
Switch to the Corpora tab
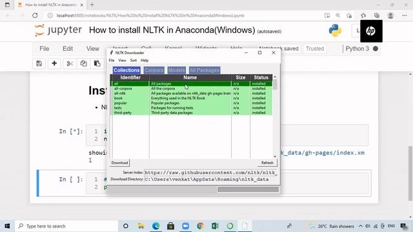[154, 70]
